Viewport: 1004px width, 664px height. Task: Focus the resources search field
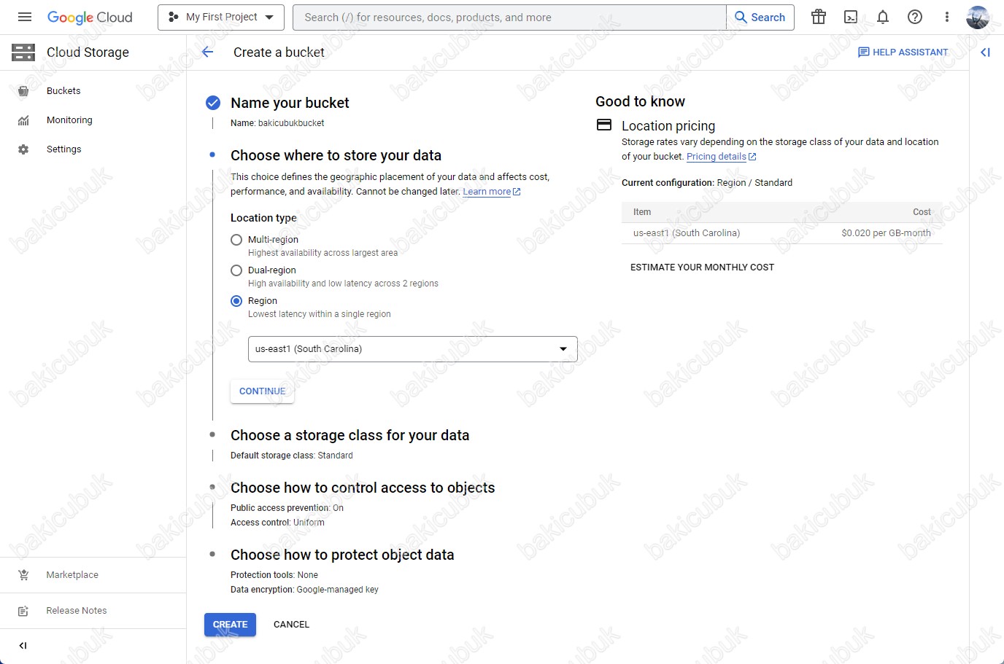(509, 17)
